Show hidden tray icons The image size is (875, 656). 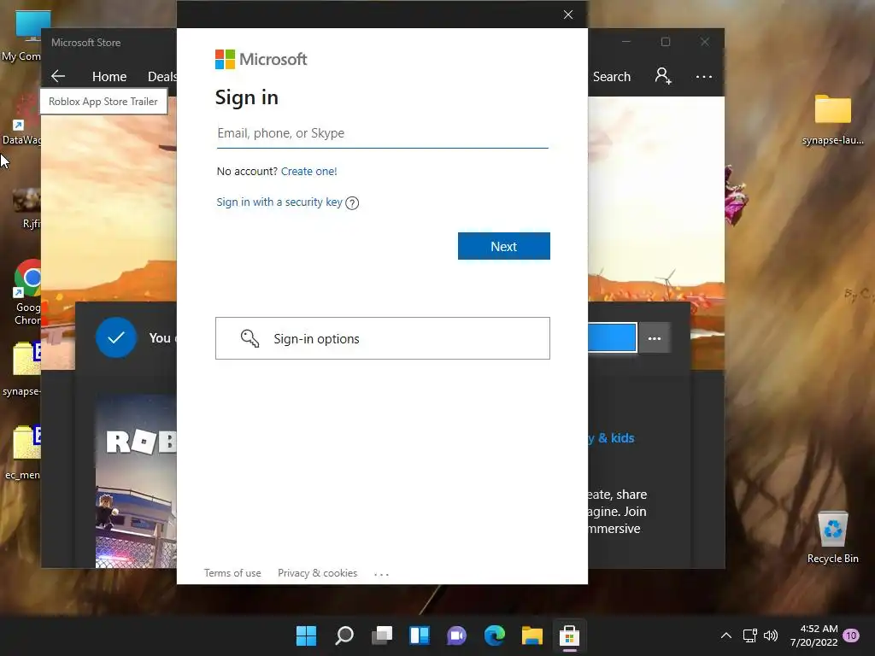(x=726, y=635)
